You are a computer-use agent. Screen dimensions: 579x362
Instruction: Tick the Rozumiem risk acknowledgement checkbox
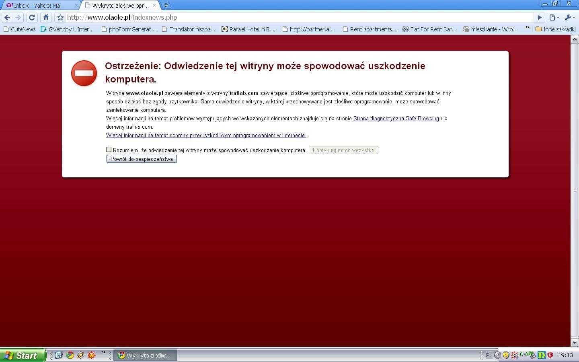[x=109, y=150]
